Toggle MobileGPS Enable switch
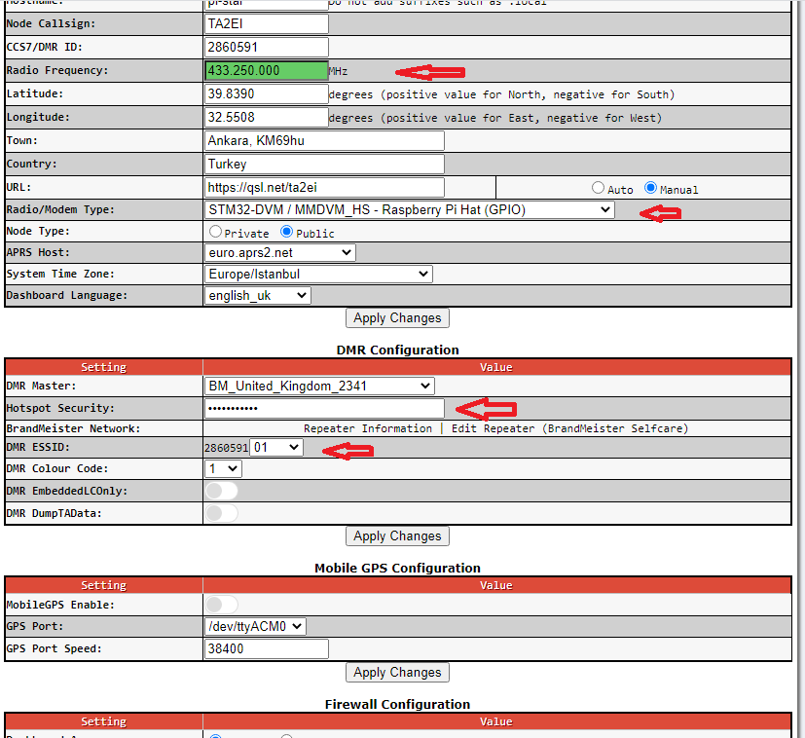805x738 pixels. (x=221, y=605)
